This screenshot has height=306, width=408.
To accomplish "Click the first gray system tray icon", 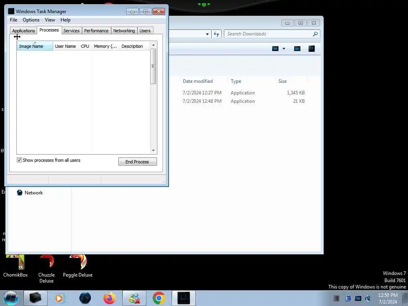I will (x=336, y=298).
